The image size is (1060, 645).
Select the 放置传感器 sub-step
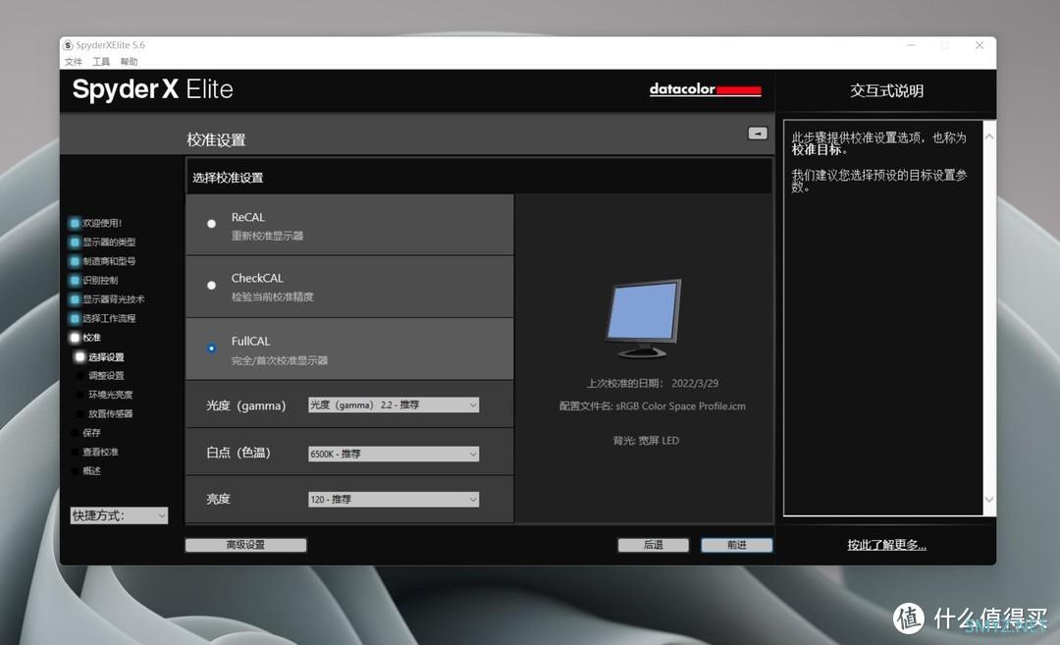point(110,413)
